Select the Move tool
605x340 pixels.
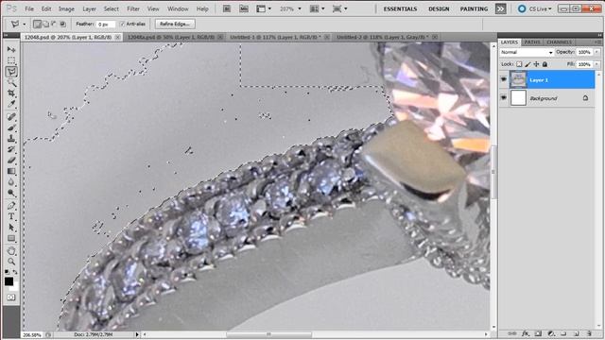point(11,50)
